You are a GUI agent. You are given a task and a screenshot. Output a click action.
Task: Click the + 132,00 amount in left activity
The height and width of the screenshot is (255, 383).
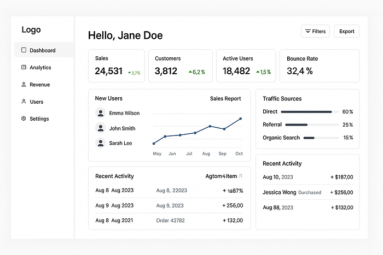click(x=233, y=221)
